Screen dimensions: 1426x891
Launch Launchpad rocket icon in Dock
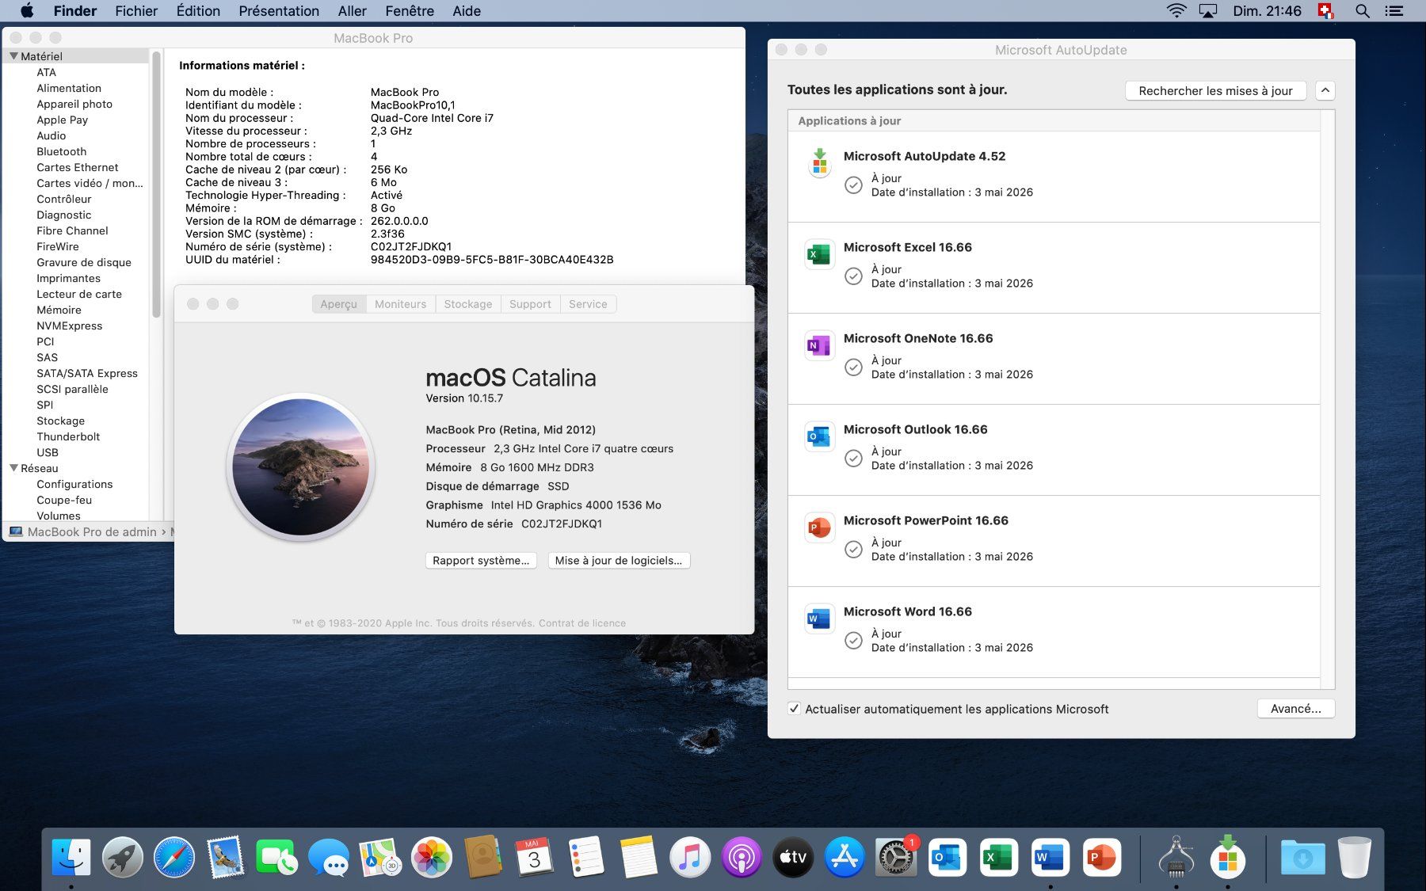pyautogui.click(x=123, y=857)
